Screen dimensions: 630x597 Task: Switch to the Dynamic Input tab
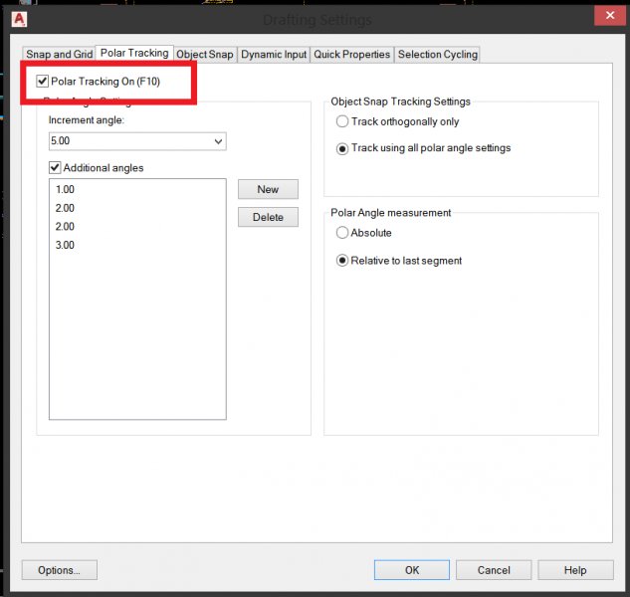[274, 55]
